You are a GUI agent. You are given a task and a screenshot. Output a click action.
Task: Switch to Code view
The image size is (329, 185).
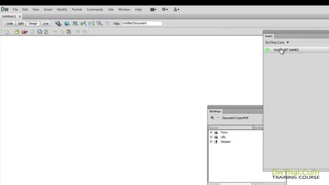(9, 24)
